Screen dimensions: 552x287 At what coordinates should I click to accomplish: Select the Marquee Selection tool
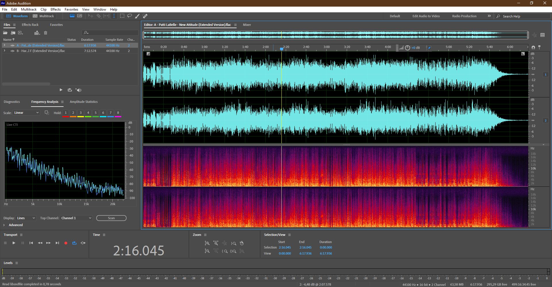tap(122, 16)
